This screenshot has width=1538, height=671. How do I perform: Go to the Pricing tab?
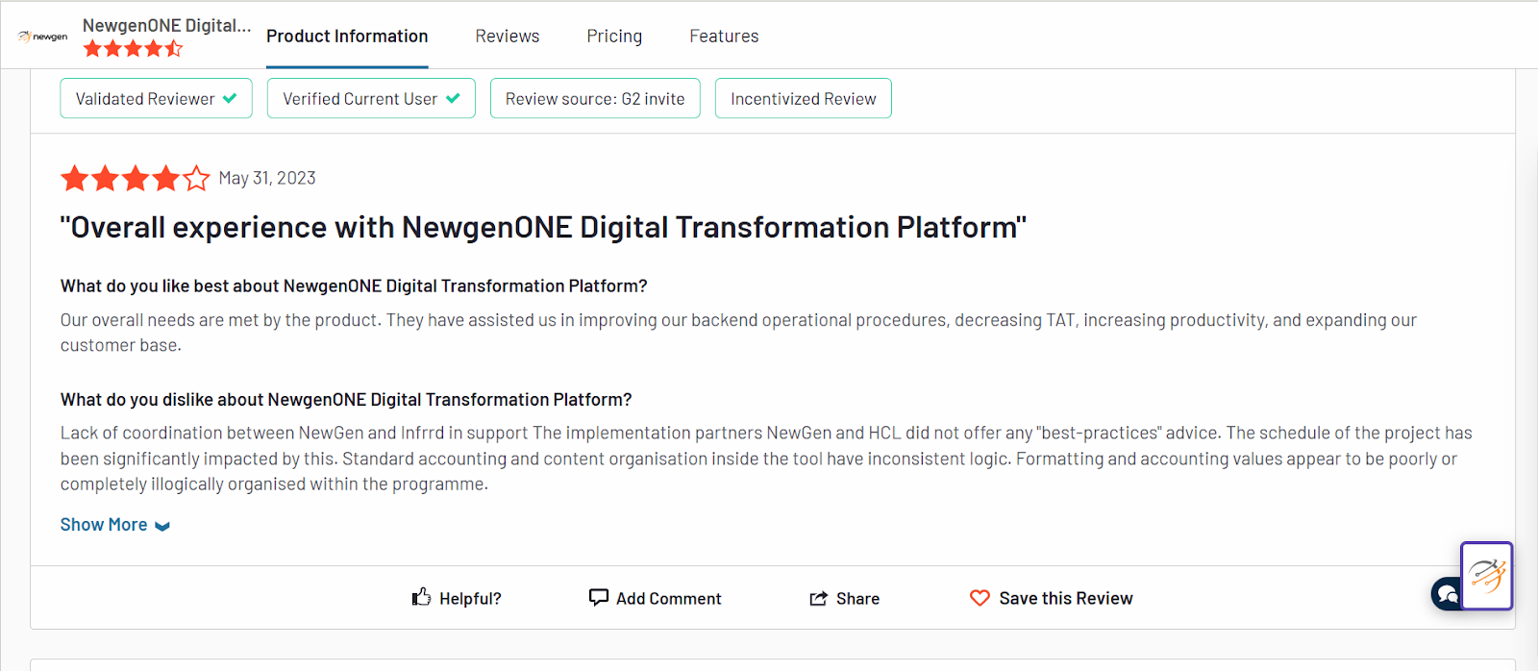point(614,37)
